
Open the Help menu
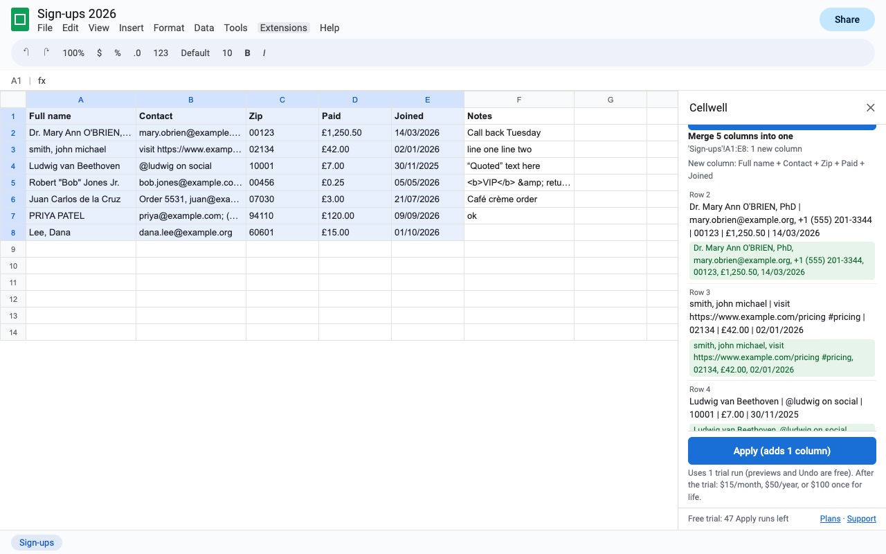click(x=329, y=28)
